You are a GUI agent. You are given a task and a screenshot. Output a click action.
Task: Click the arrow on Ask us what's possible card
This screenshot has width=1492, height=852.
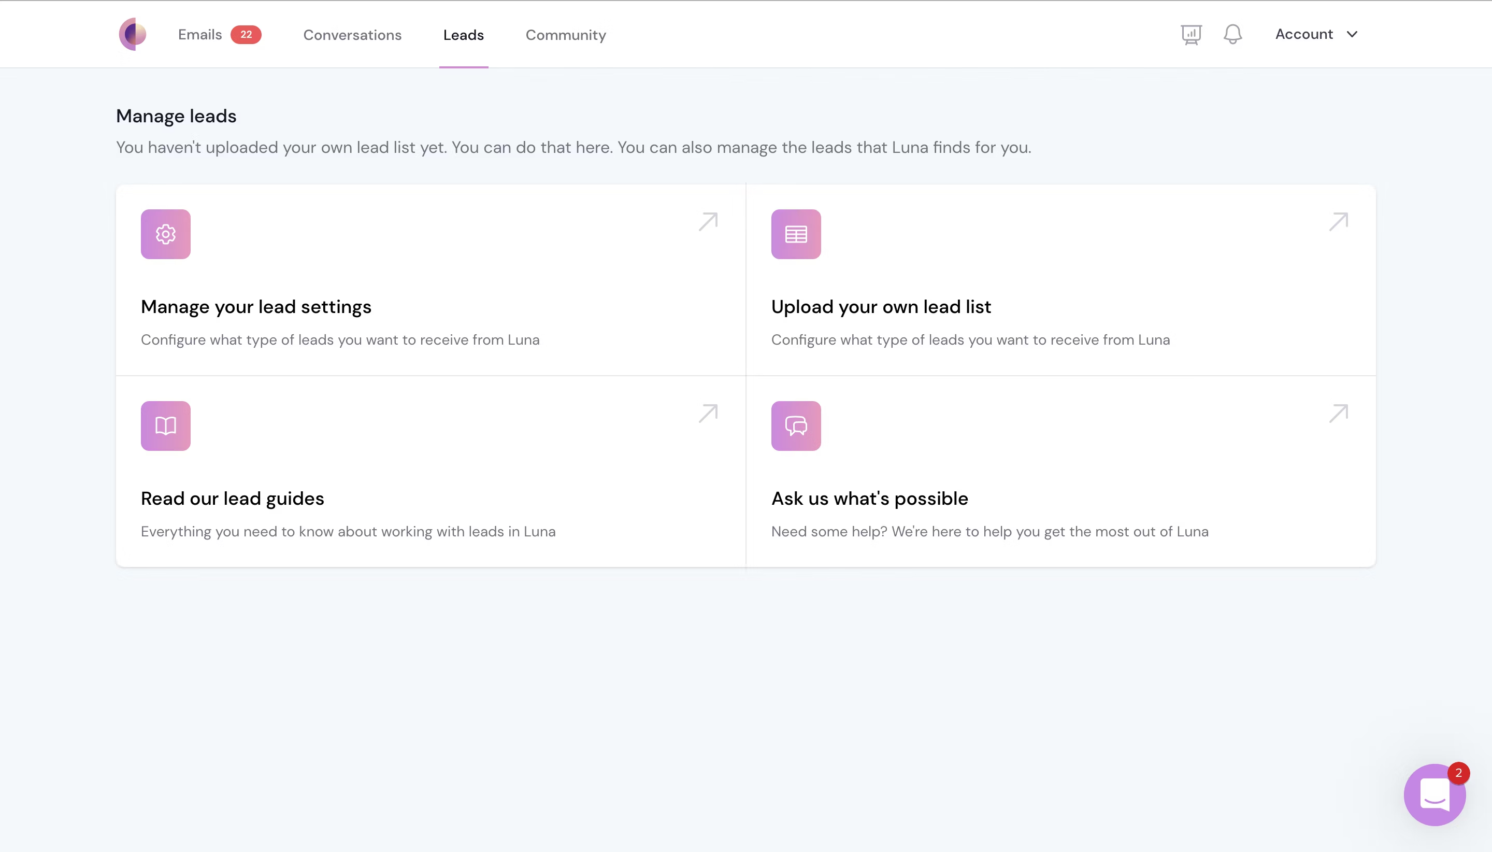point(1339,414)
